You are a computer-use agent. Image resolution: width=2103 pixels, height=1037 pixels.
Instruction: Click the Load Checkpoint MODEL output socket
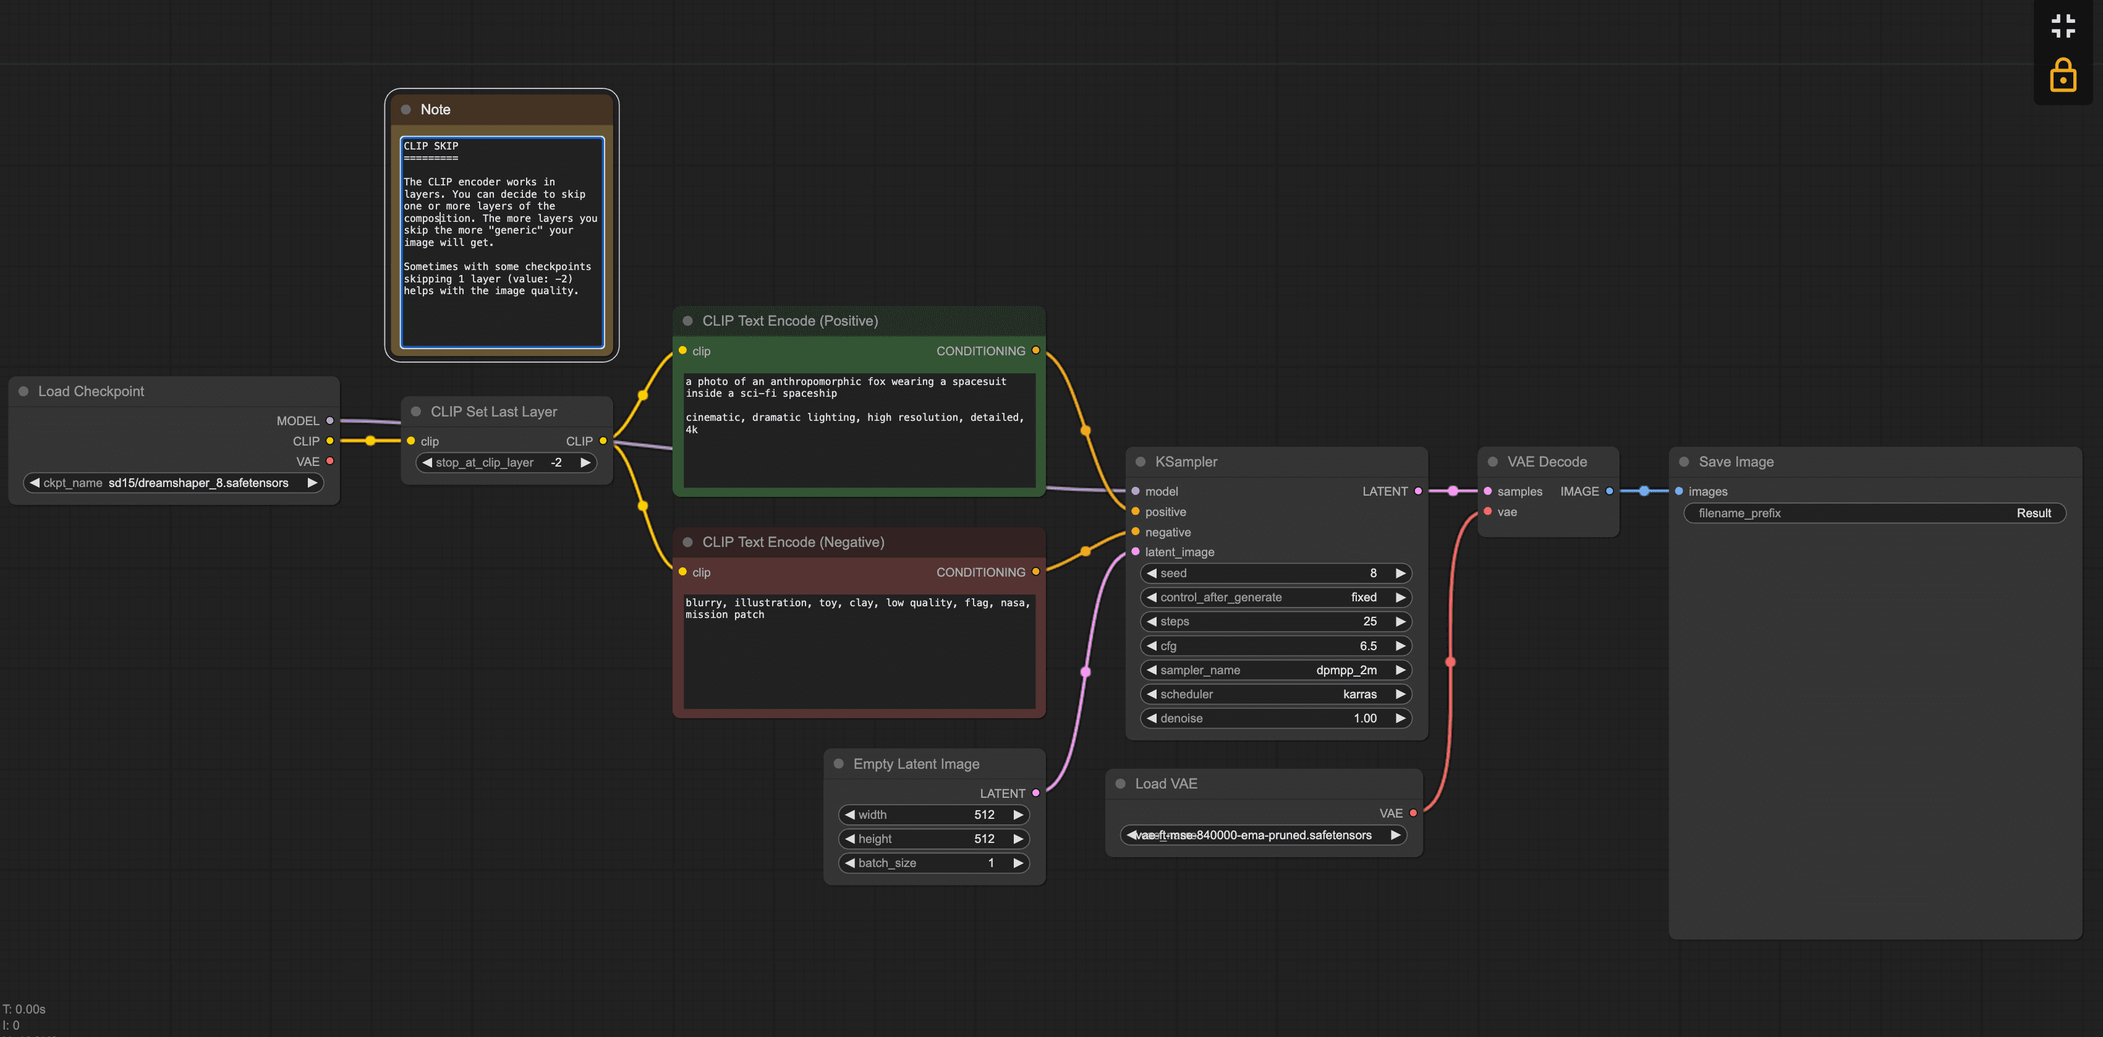(330, 421)
